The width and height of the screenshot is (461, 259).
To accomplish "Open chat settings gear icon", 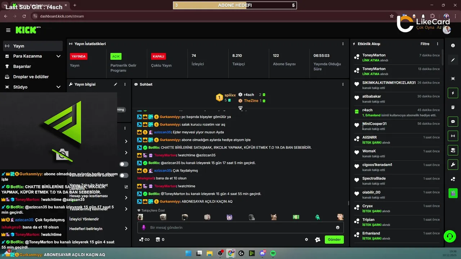I will tap(306, 240).
